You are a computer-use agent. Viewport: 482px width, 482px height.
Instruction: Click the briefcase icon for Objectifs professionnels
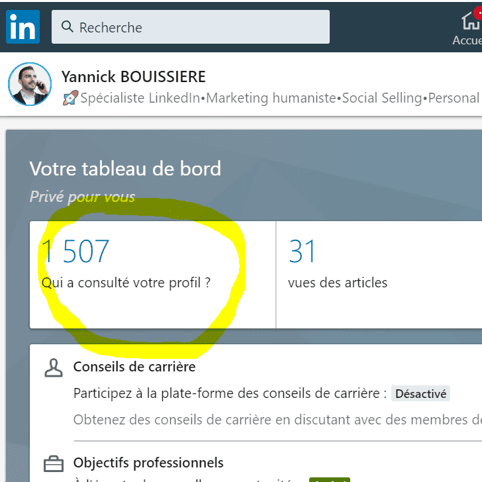point(54,463)
